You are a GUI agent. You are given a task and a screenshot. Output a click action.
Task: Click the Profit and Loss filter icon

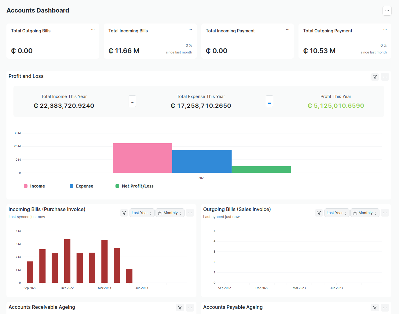[375, 77]
